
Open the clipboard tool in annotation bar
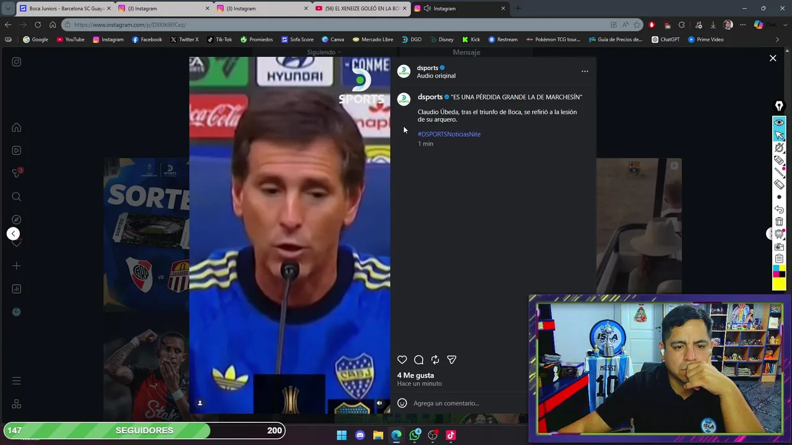pyautogui.click(x=779, y=258)
